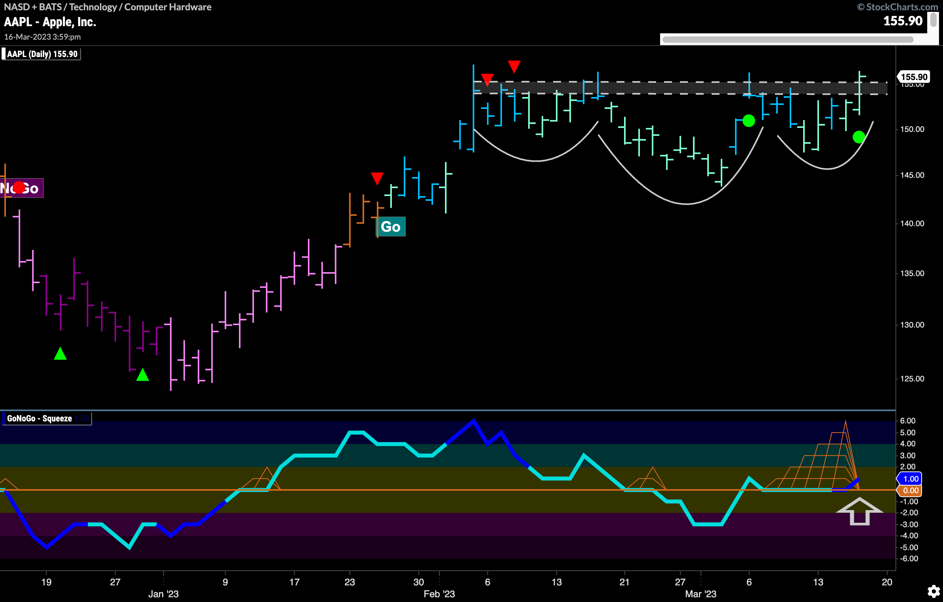
Task: Click the green circle marker below the latest bar
Action: coord(859,137)
